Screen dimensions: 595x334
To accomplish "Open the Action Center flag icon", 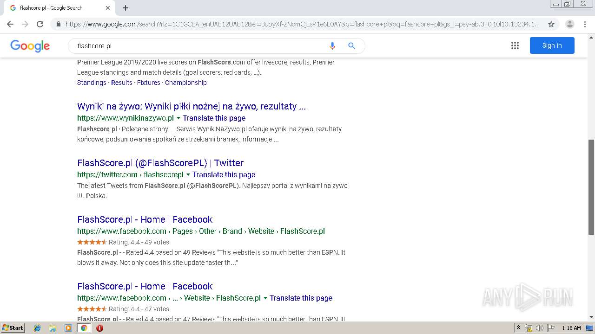I will click(x=551, y=328).
